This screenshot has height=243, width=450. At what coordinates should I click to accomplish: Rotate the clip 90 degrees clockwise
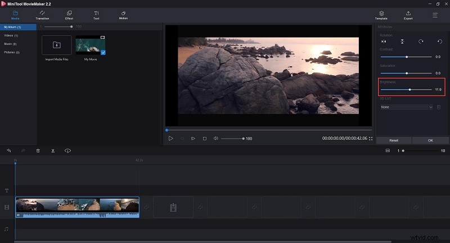tap(421, 42)
